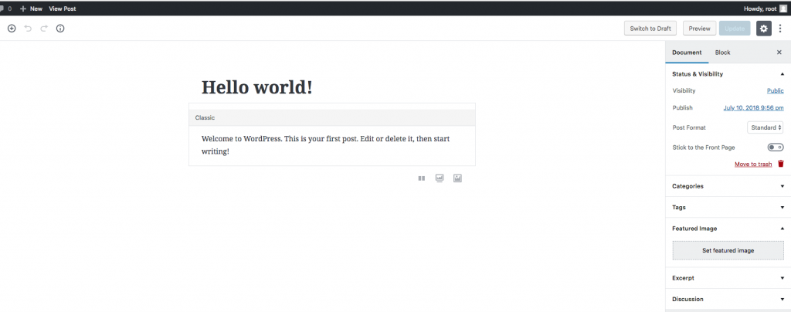791x312 pixels.
Task: Click the Public visibility link
Action: click(776, 90)
